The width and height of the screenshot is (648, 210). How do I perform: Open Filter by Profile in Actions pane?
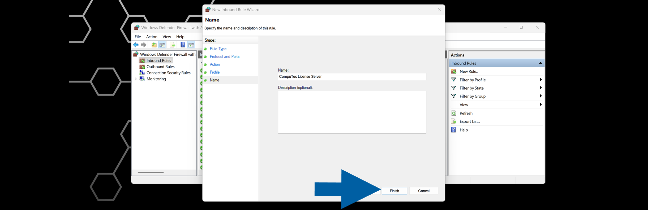coord(473,80)
